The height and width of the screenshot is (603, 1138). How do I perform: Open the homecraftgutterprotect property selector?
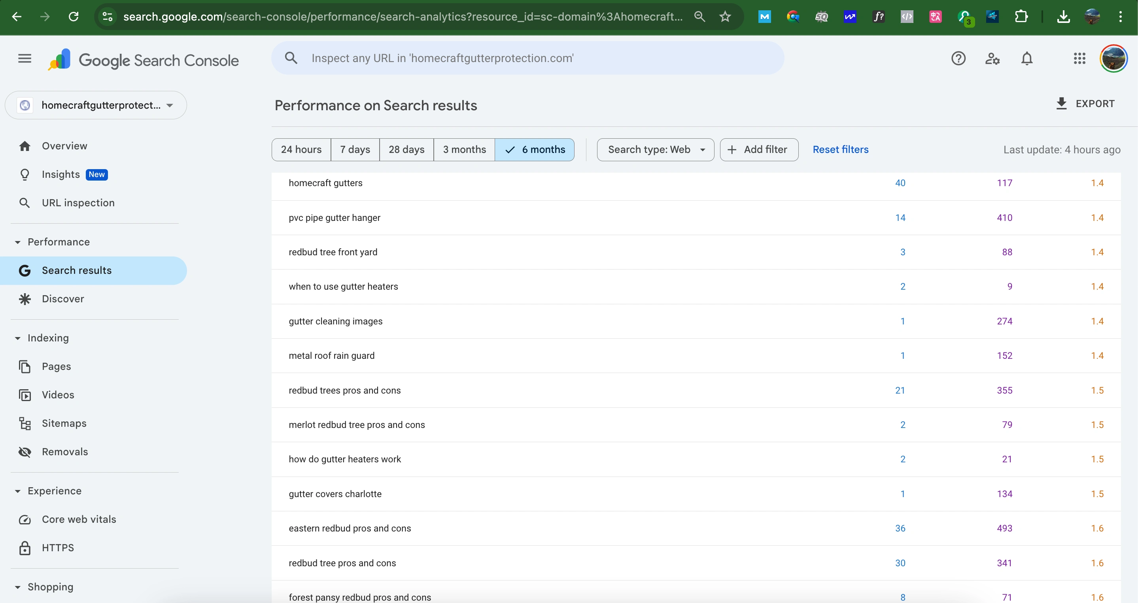(95, 105)
